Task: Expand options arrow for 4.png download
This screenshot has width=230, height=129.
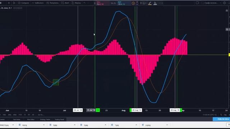Action: [44, 125]
